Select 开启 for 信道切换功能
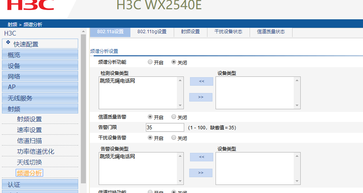This screenshot has width=363, height=193. tap(150, 191)
